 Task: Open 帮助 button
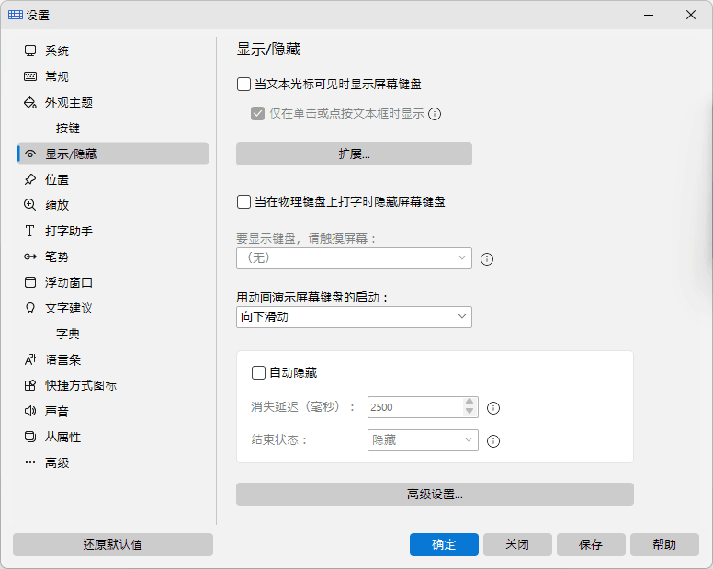(x=664, y=544)
